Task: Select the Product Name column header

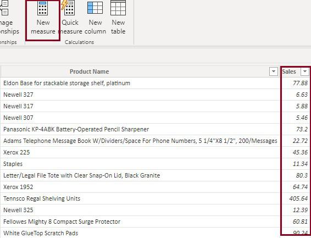Action: tap(140, 71)
